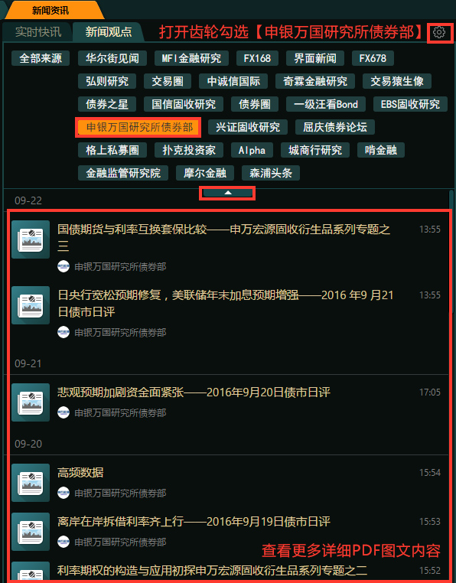456x583 pixels.
Task: Enable the 华尔街见闻 source filter
Action: click(x=112, y=58)
